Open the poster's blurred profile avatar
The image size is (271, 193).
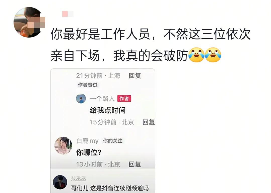coord(29,22)
